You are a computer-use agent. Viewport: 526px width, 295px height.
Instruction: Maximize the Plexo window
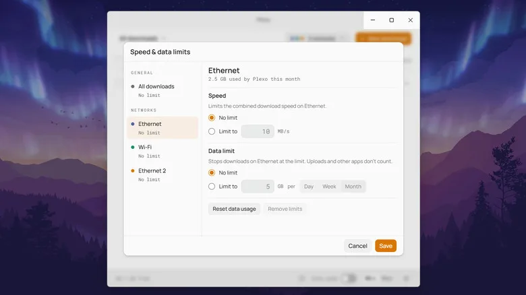(392, 20)
